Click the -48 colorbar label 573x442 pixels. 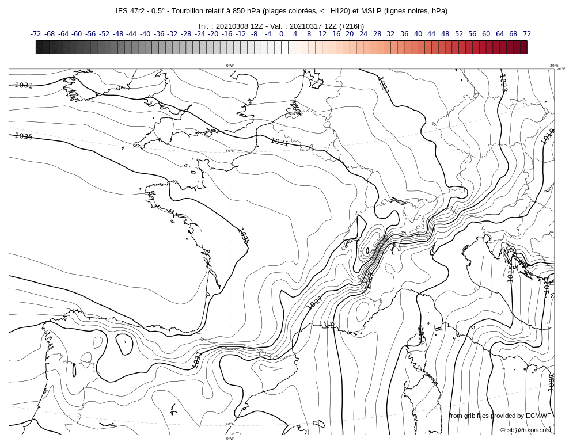(118, 34)
